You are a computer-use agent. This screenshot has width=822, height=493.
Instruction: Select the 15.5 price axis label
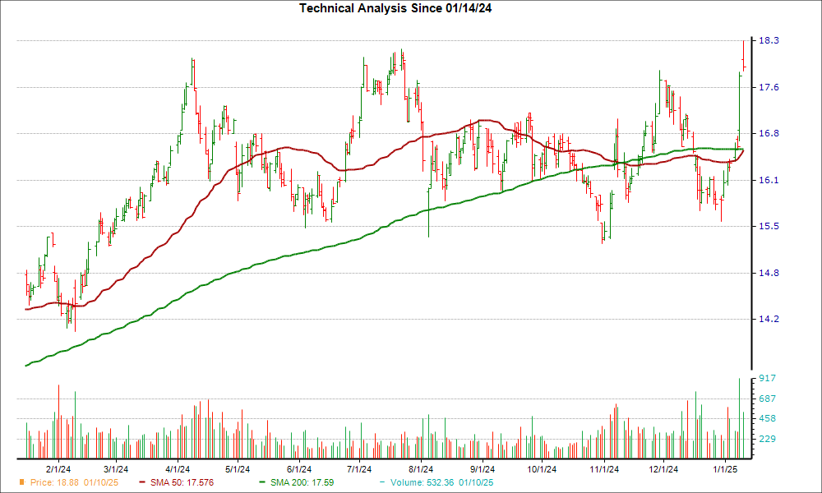point(769,226)
